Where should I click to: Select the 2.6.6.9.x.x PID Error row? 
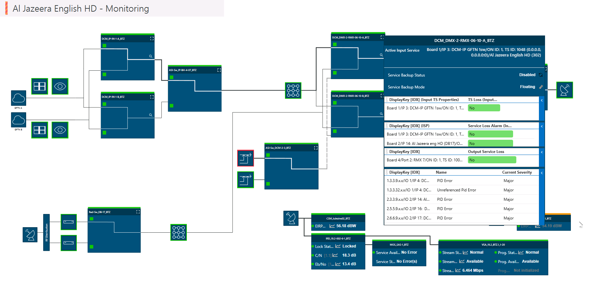[x=461, y=218]
